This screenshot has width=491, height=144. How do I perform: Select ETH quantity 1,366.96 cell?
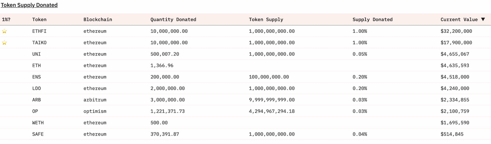162,66
